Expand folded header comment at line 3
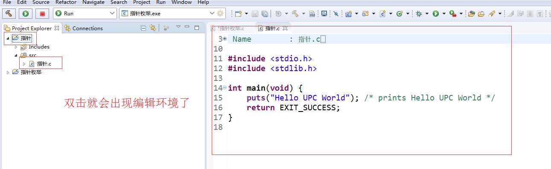 (x=225, y=39)
